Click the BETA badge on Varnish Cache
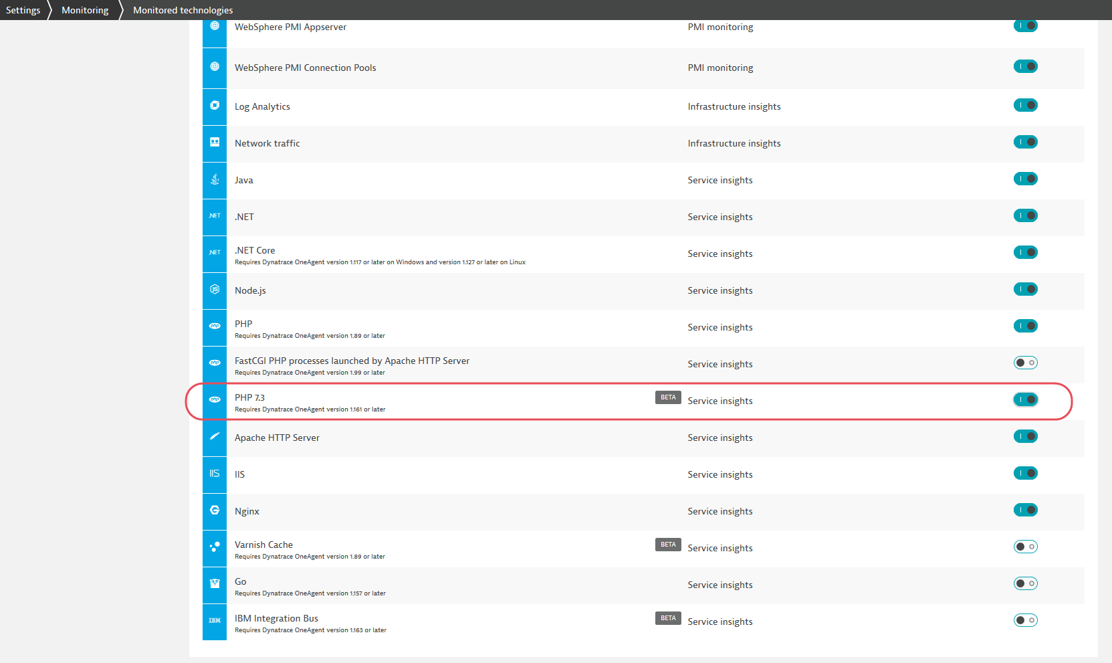 [668, 545]
